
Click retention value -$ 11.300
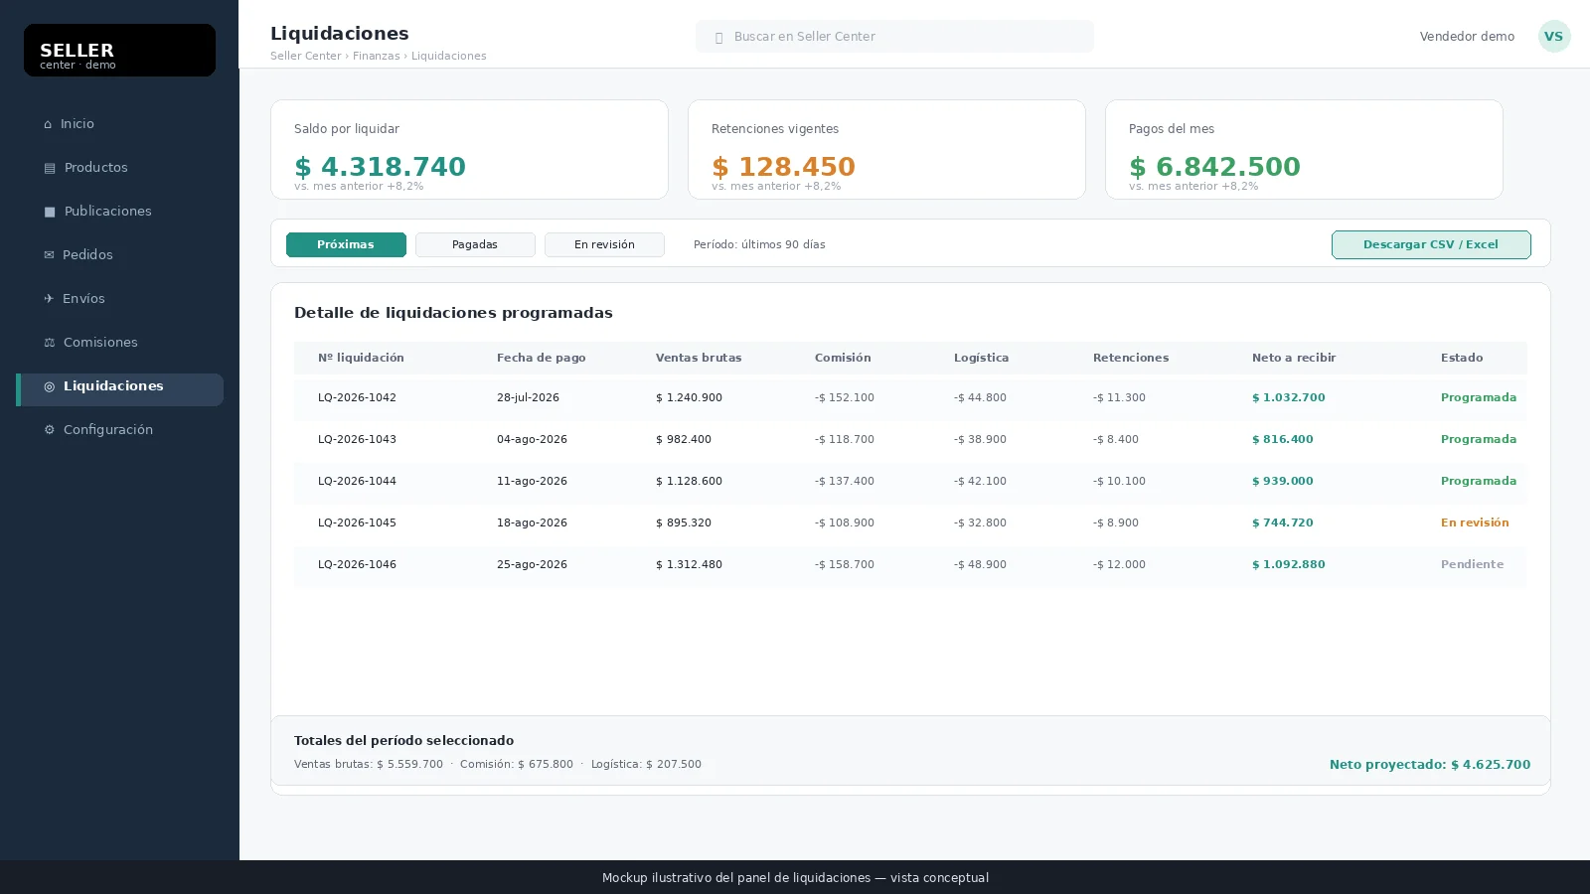[1119, 397]
